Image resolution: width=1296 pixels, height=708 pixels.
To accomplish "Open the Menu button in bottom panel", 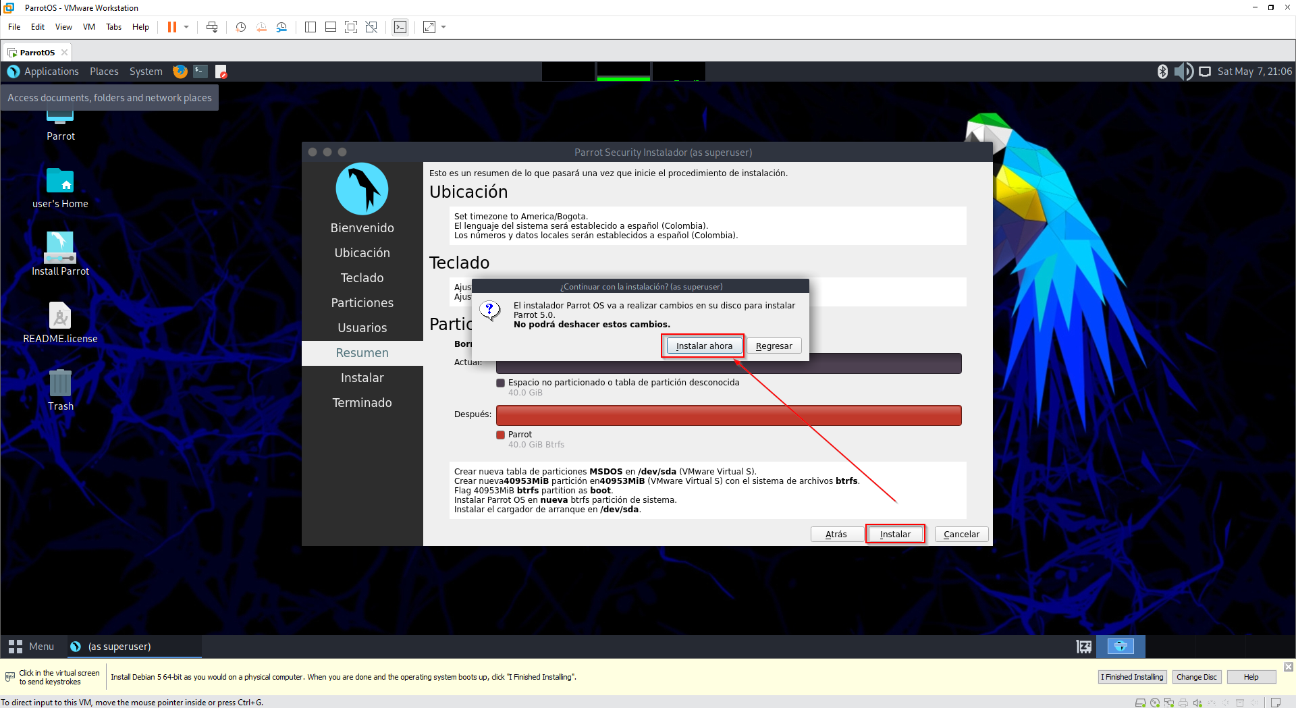I will [31, 647].
